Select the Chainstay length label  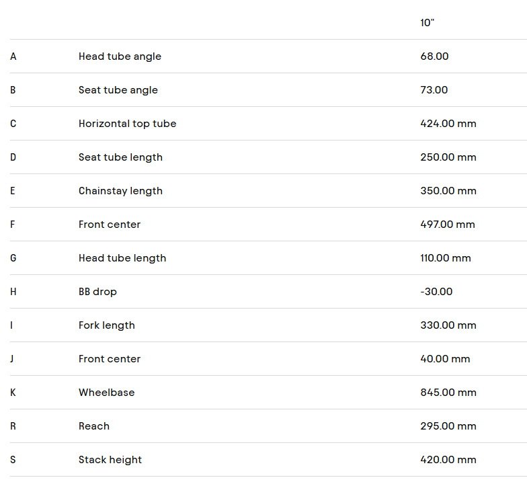[120, 191]
